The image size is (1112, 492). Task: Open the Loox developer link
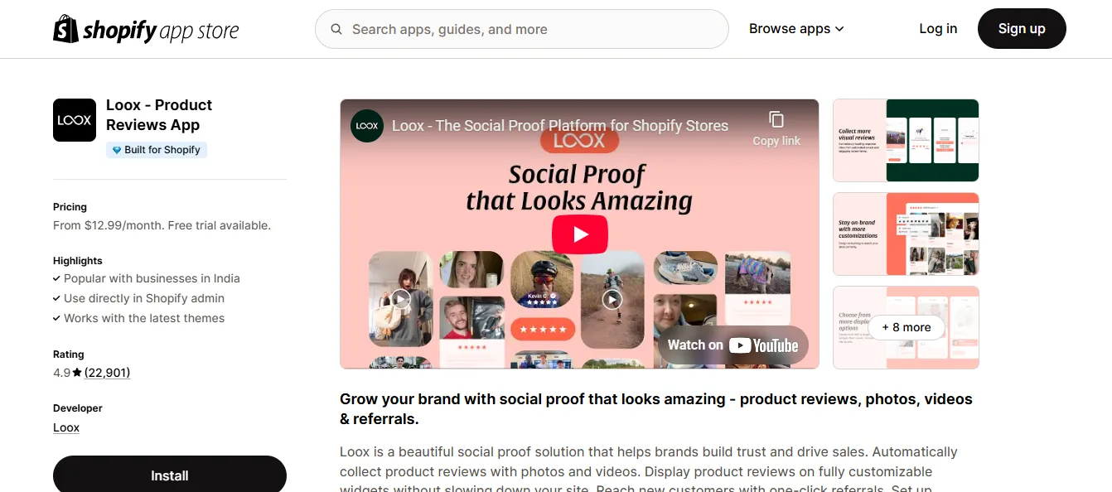click(66, 427)
